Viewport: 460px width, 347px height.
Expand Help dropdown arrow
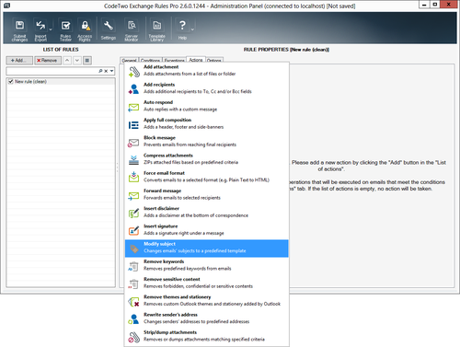pos(192,29)
